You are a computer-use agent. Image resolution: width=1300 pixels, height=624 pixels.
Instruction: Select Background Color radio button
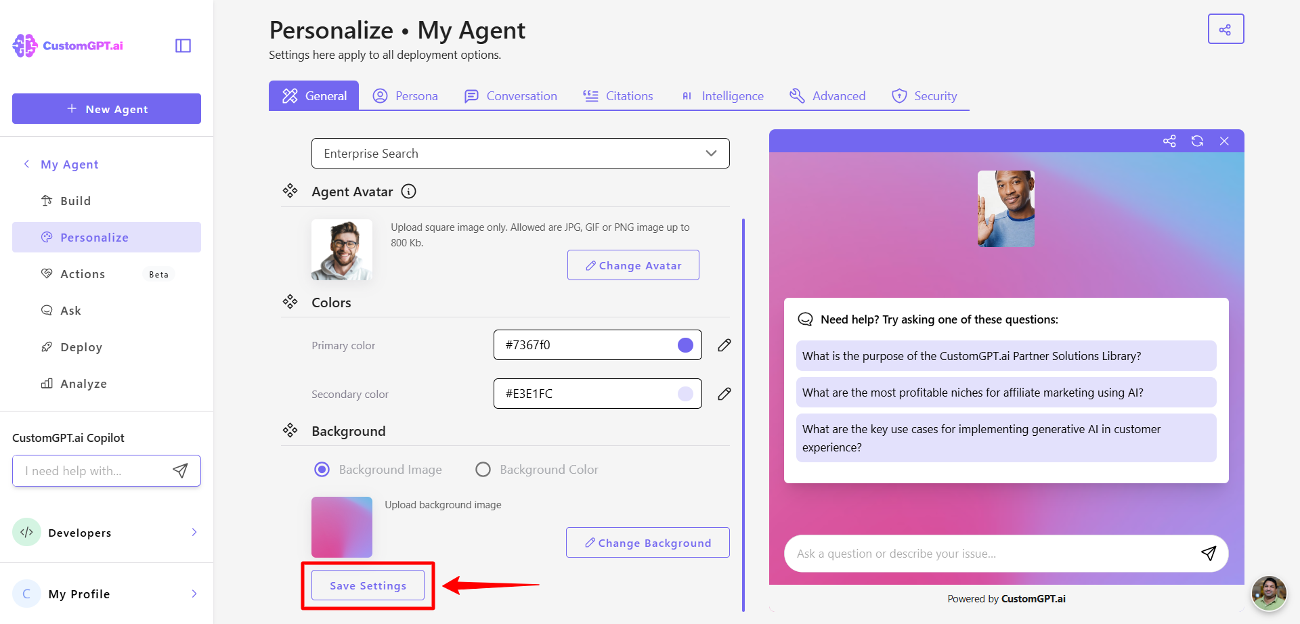[x=483, y=469]
